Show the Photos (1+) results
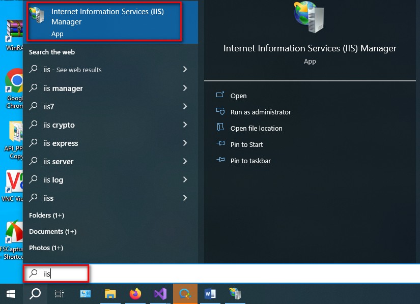This screenshot has width=420, height=304. (46, 248)
